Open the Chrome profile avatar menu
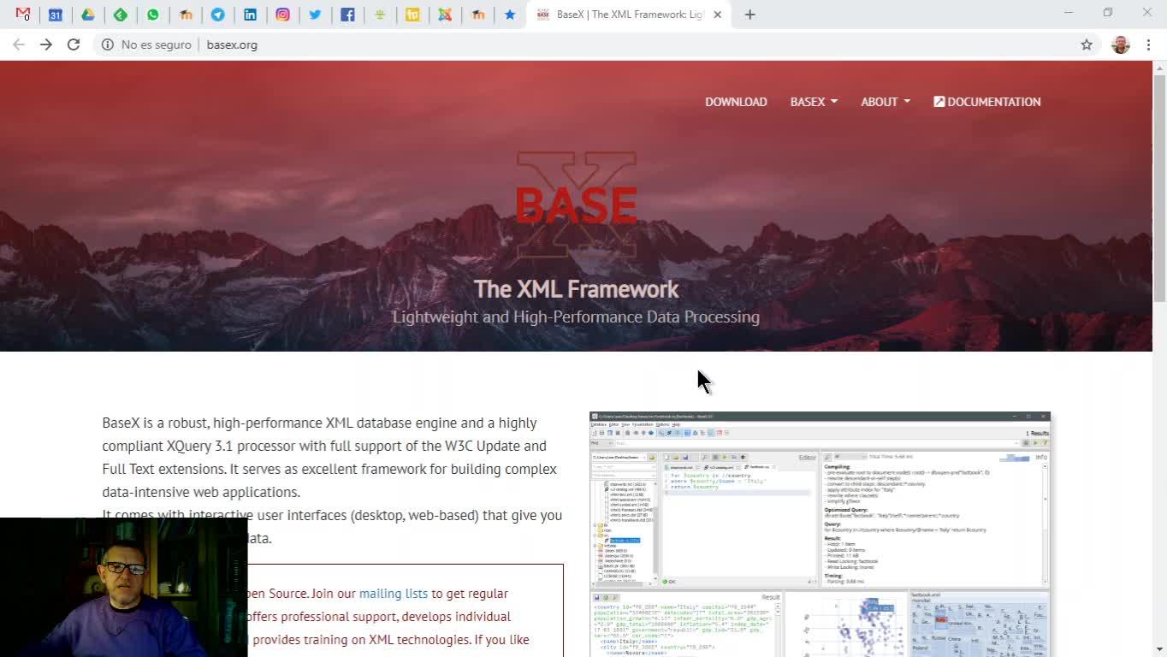Viewport: 1167px width, 657px height. (x=1121, y=44)
